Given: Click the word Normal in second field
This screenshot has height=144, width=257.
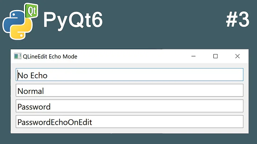Looking at the screenshot, I should 31,91.
